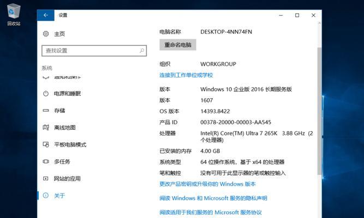Screen dimensions: 364x218
Task: Click the vertical scrollbar thumb in settings
Action: click(319, 111)
